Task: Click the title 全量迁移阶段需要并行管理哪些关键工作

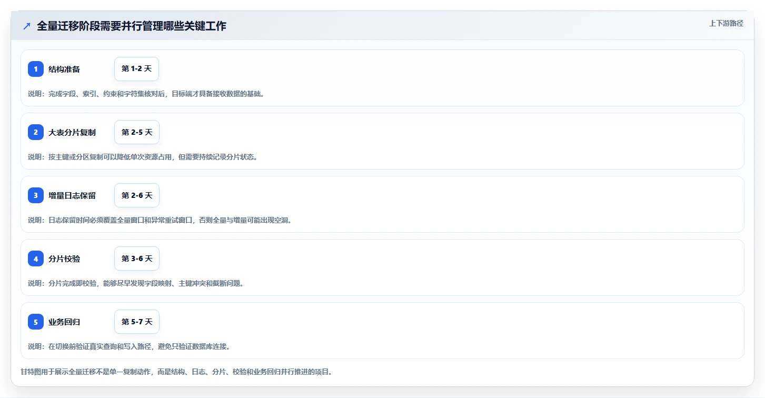Action: click(x=132, y=26)
